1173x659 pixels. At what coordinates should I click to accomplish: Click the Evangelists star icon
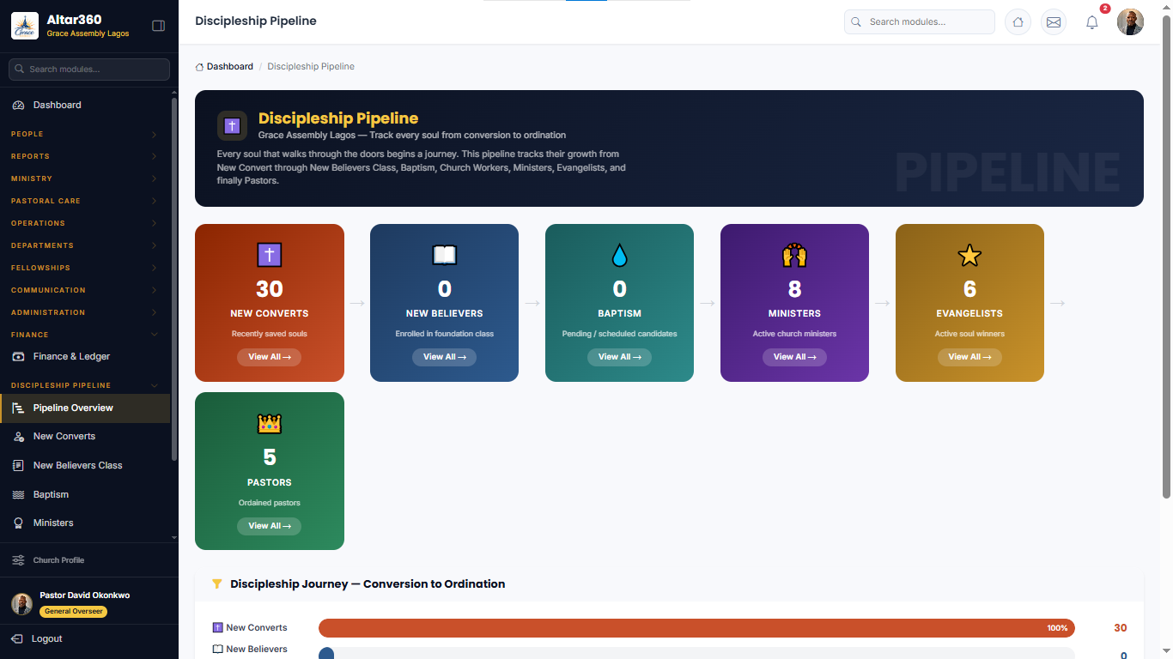click(x=969, y=255)
